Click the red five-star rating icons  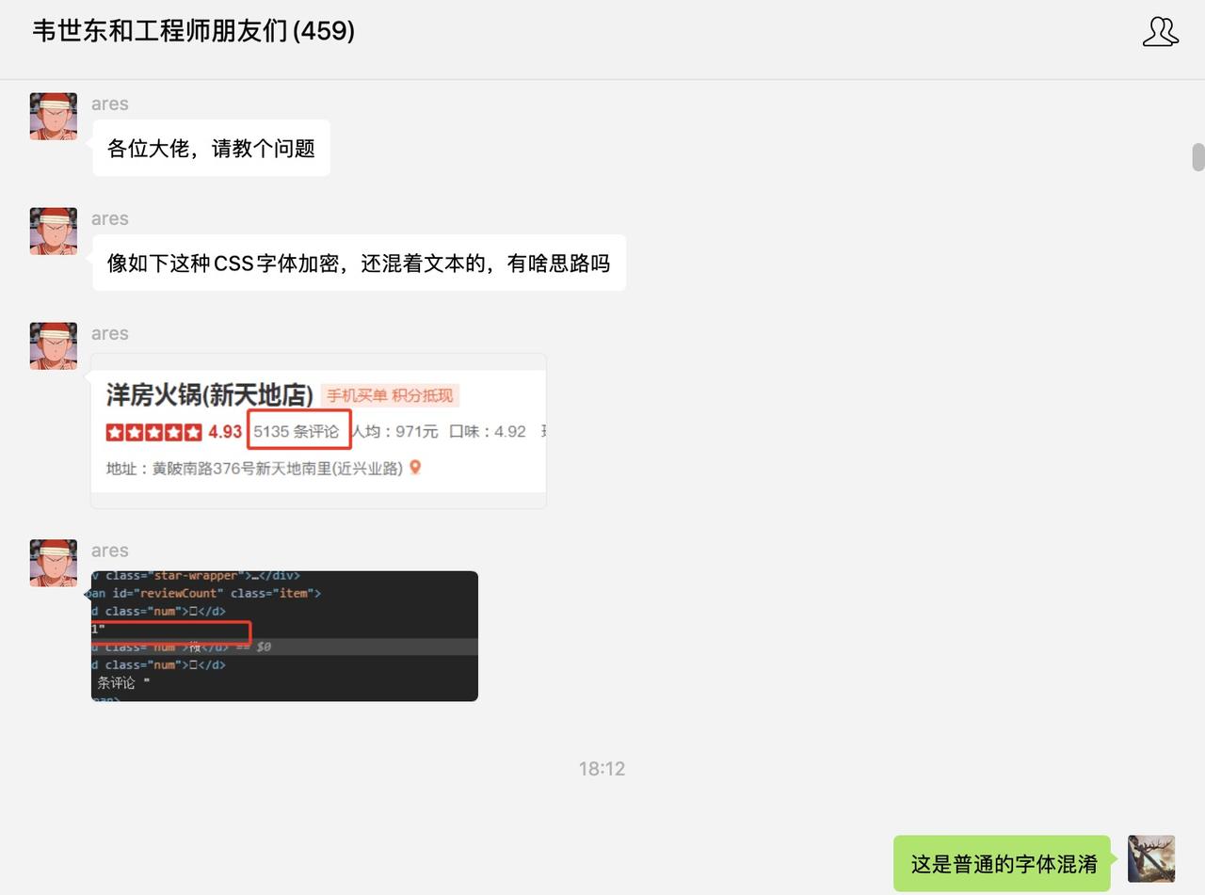[x=154, y=432]
